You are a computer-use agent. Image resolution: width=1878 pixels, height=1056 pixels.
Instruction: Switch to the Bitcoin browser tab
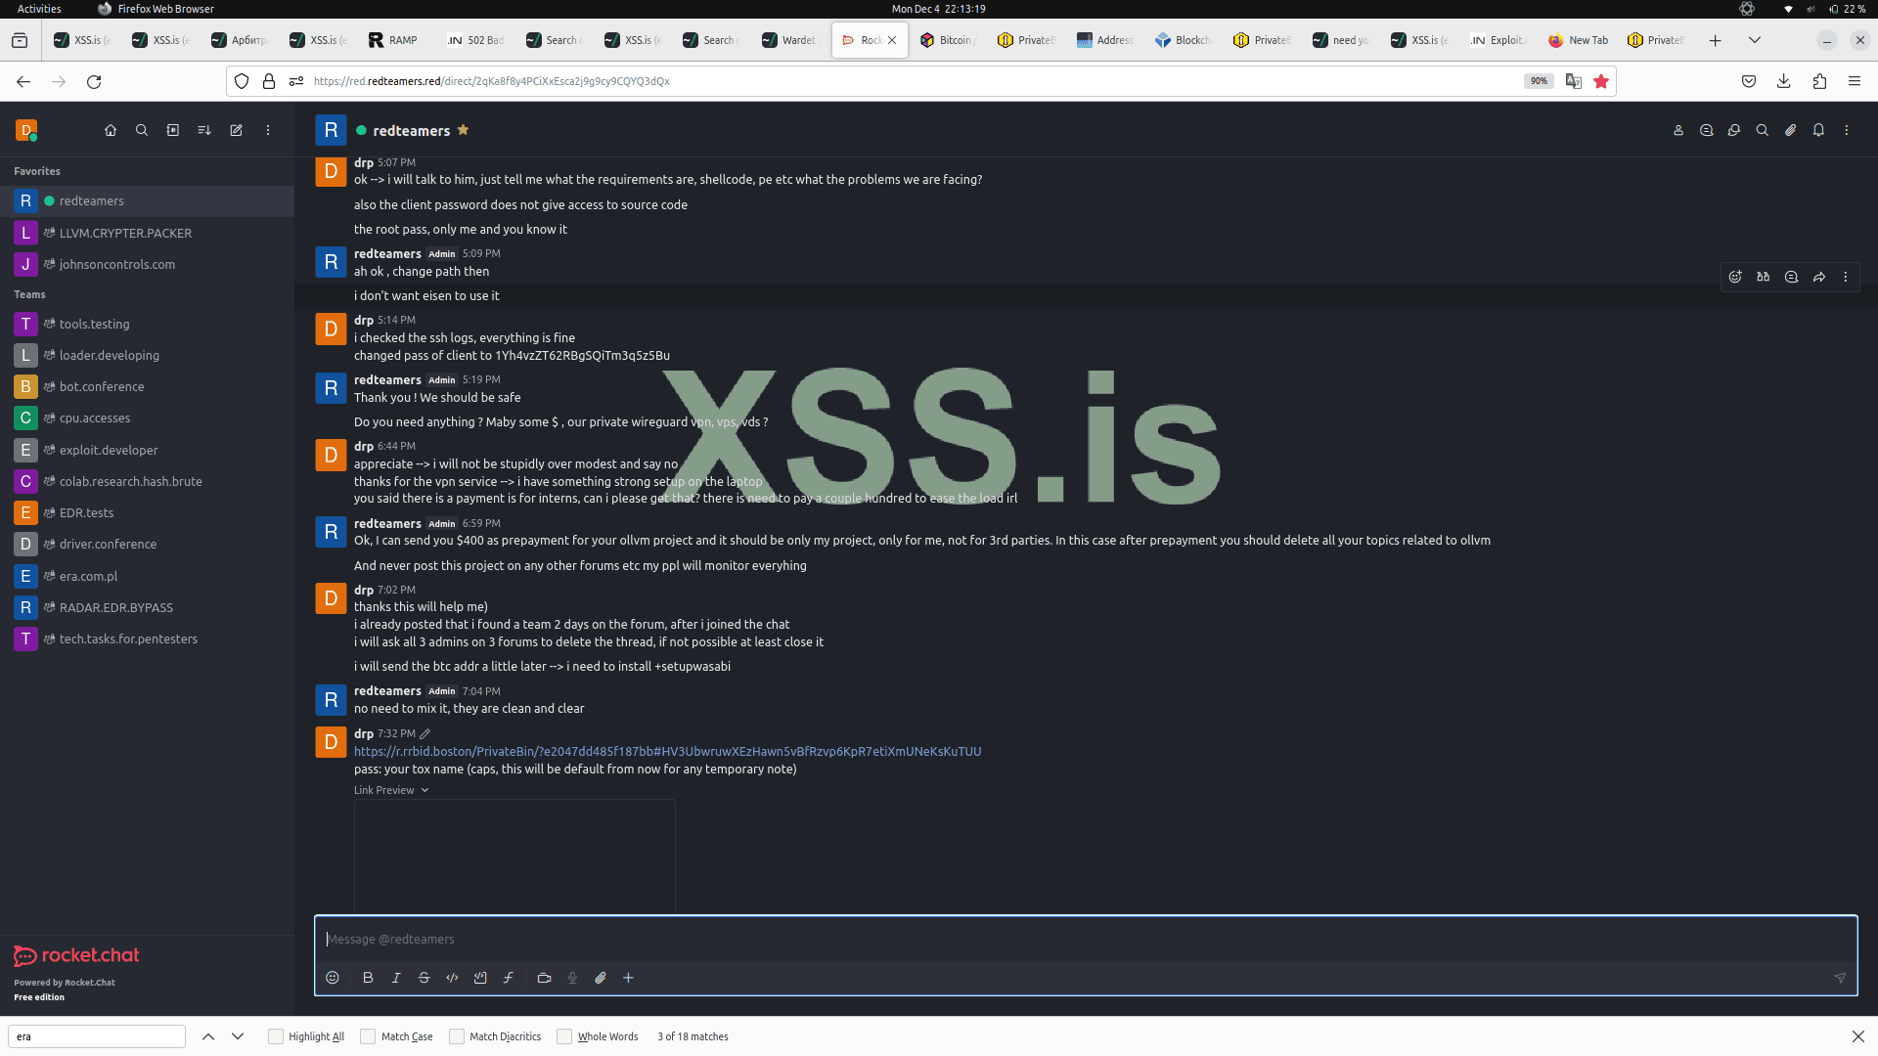click(x=947, y=40)
